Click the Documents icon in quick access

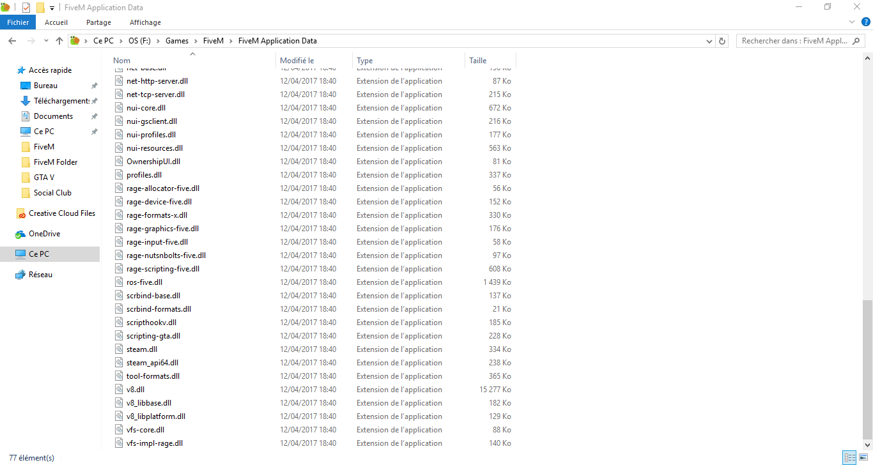26,116
